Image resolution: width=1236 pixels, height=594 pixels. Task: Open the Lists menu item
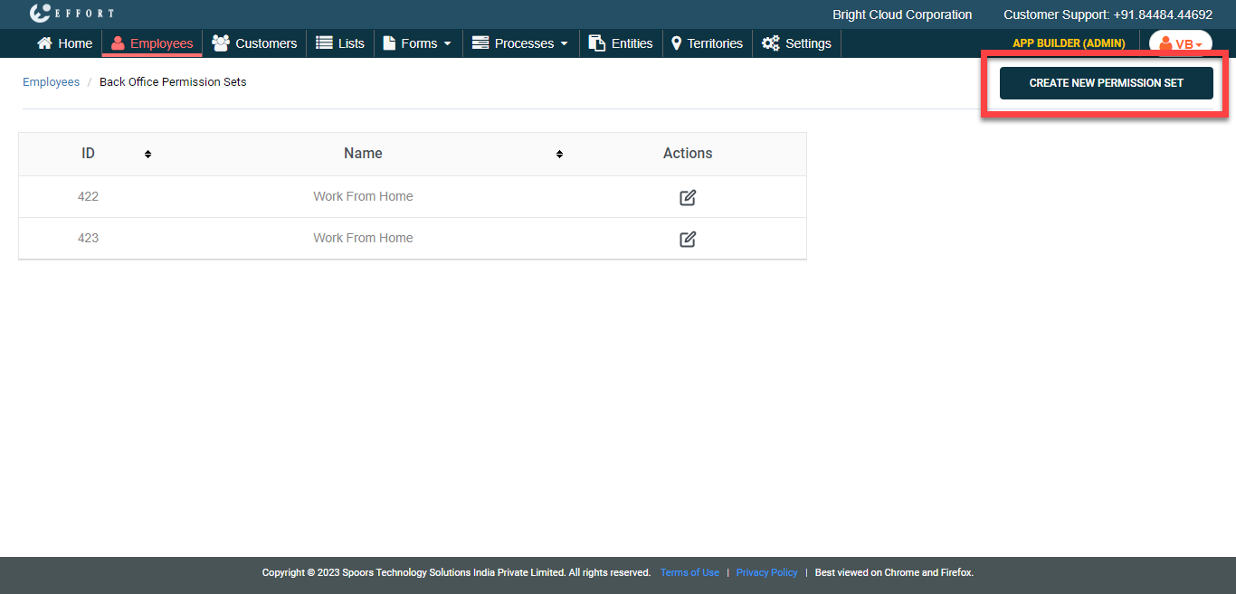coord(340,43)
